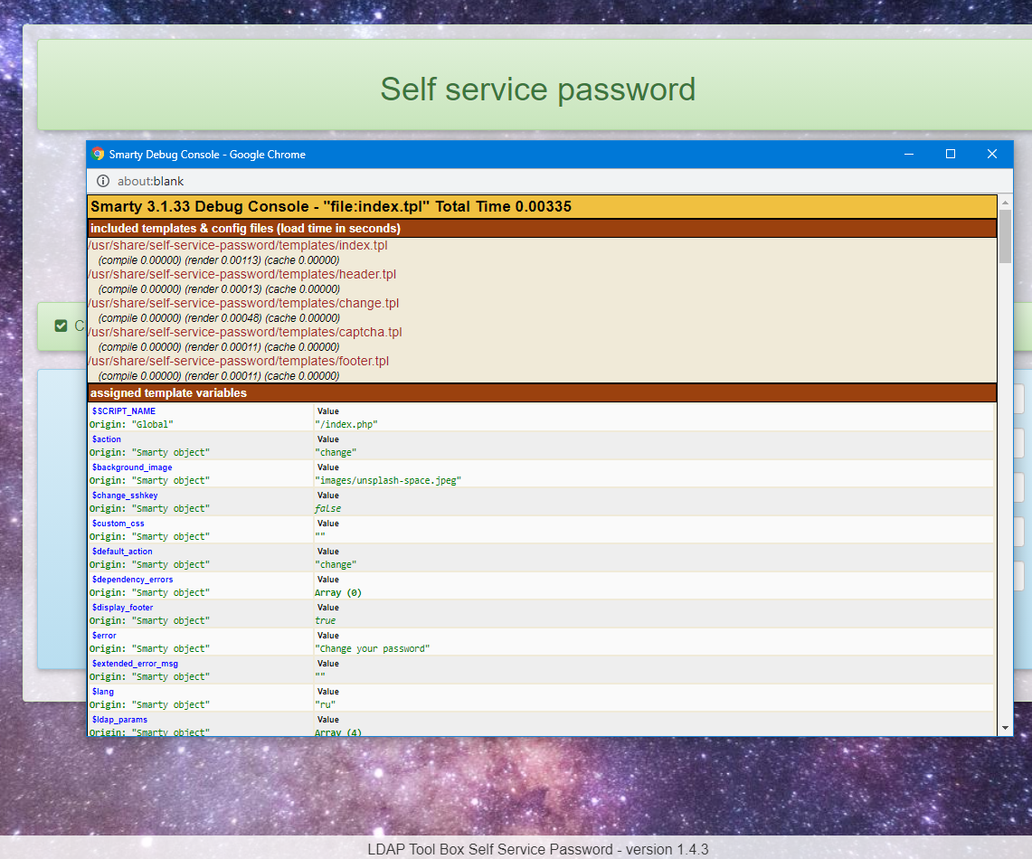
Task: Open the footer.tpl template link
Action: (237, 361)
